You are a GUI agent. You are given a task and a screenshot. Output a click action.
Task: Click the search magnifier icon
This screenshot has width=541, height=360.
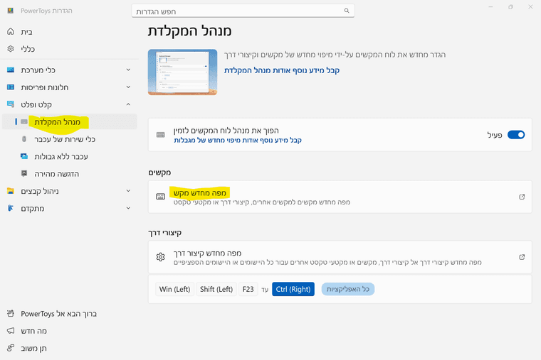347,11
